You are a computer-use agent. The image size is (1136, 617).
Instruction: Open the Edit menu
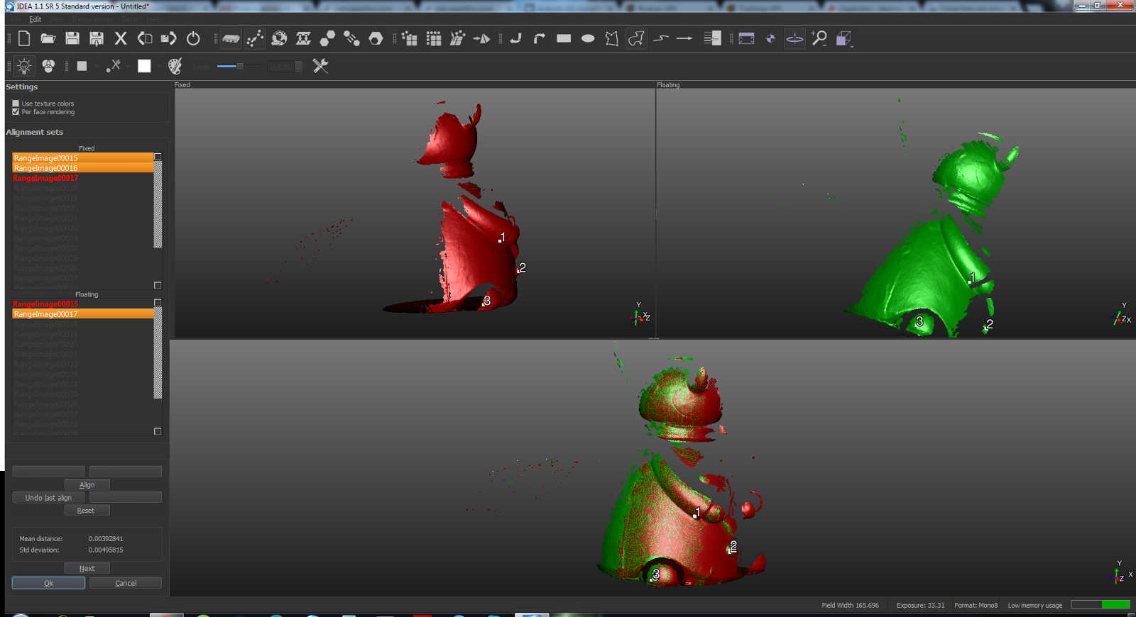[35, 19]
